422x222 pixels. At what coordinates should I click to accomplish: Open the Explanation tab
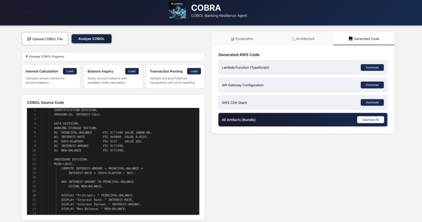coord(242,39)
